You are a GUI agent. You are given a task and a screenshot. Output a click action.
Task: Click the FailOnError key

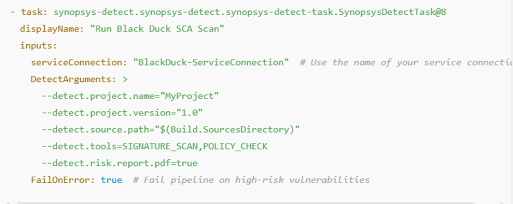click(x=63, y=180)
